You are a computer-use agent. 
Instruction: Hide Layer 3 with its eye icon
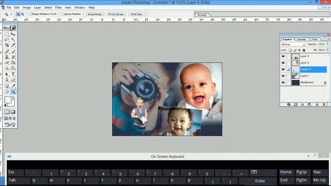point(283,56)
